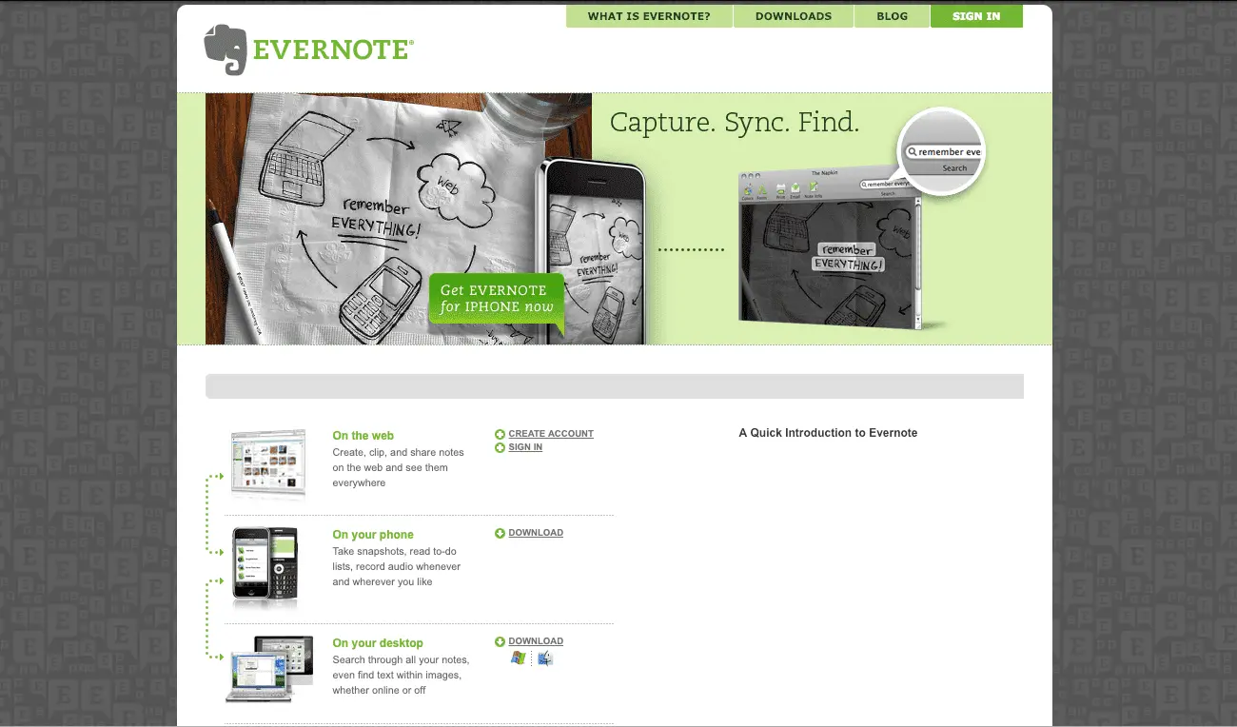Click the Sign In link under Create Account
Image resolution: width=1237 pixels, height=727 pixels.
pos(525,447)
